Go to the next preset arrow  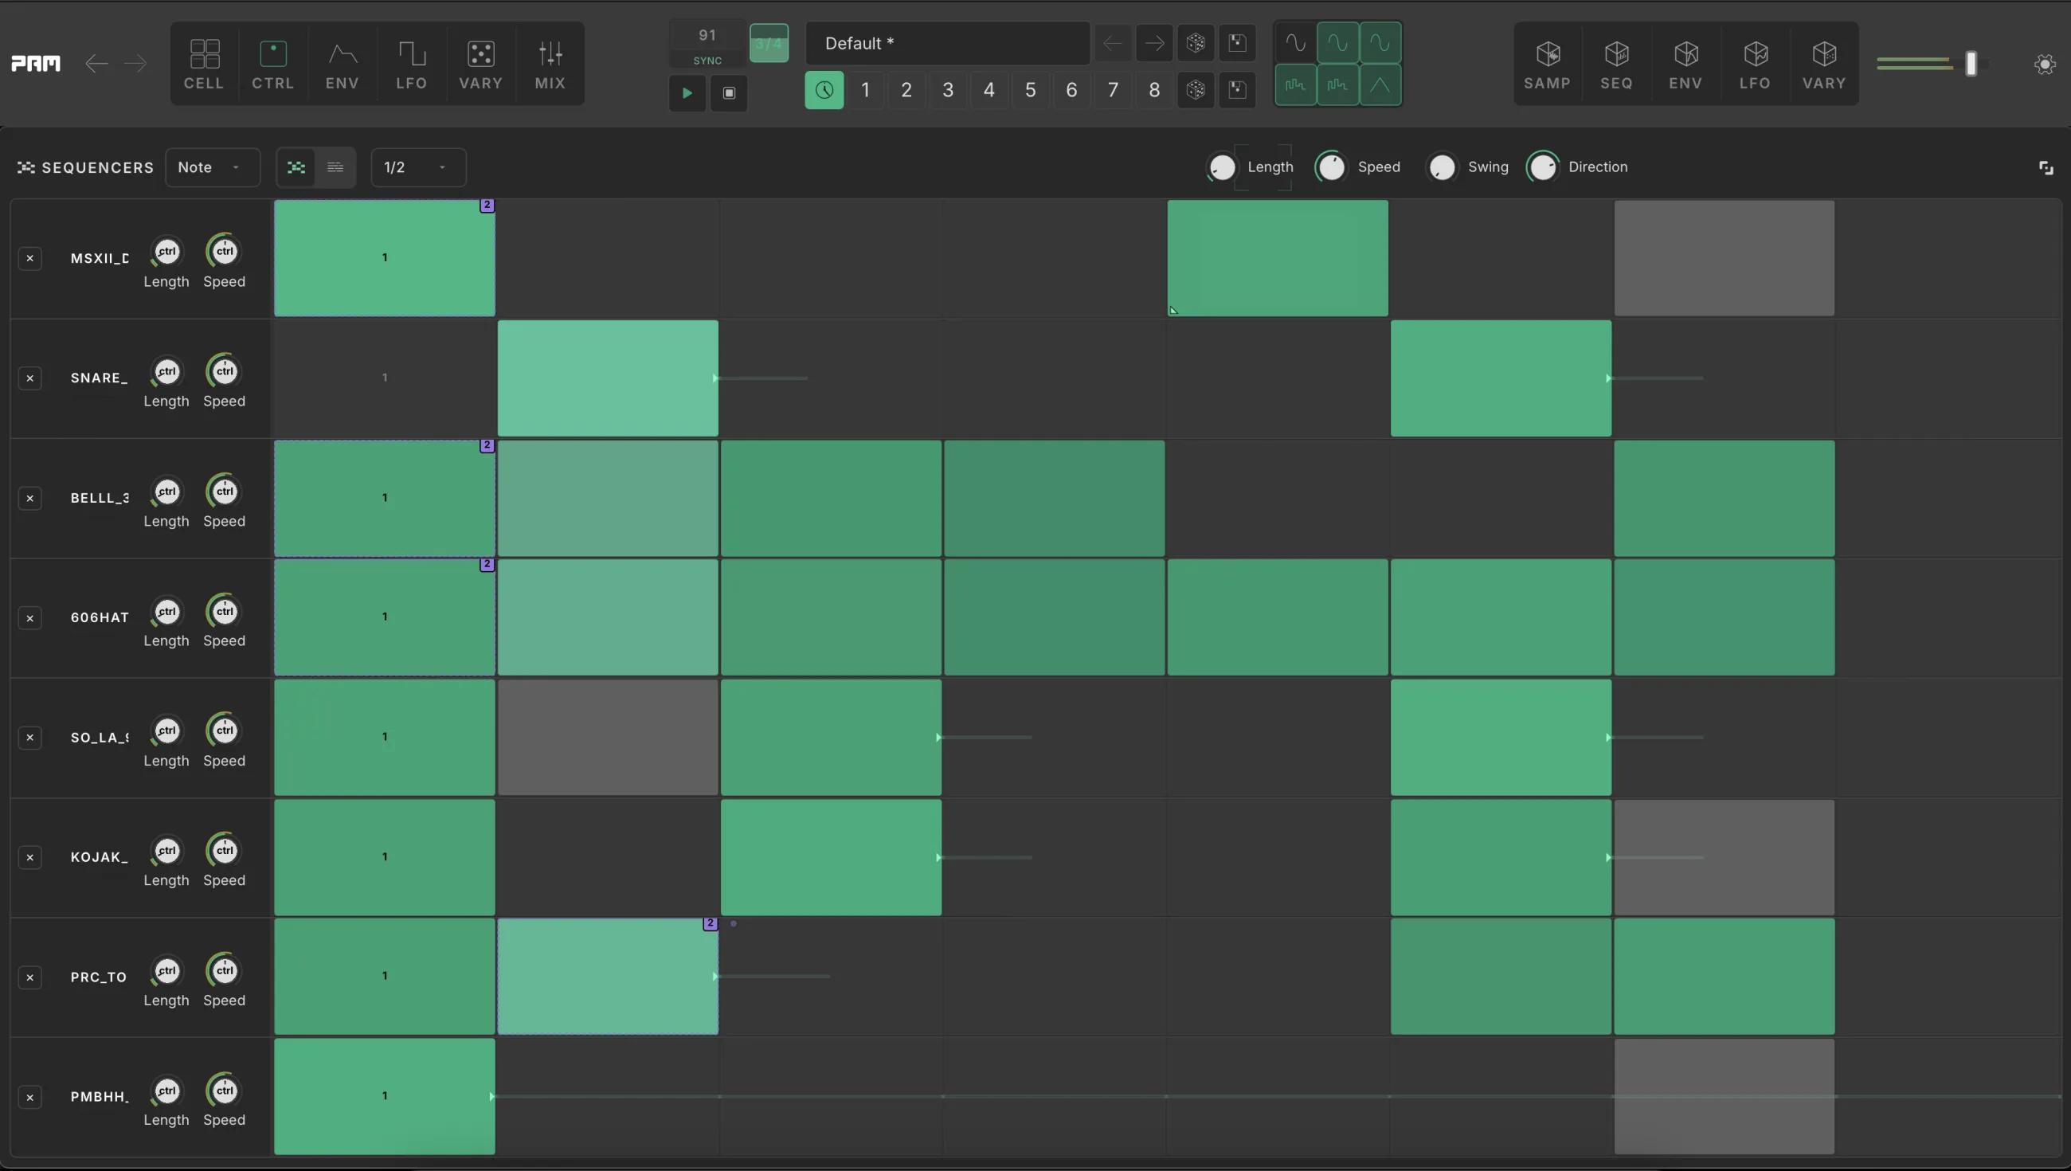[1154, 43]
